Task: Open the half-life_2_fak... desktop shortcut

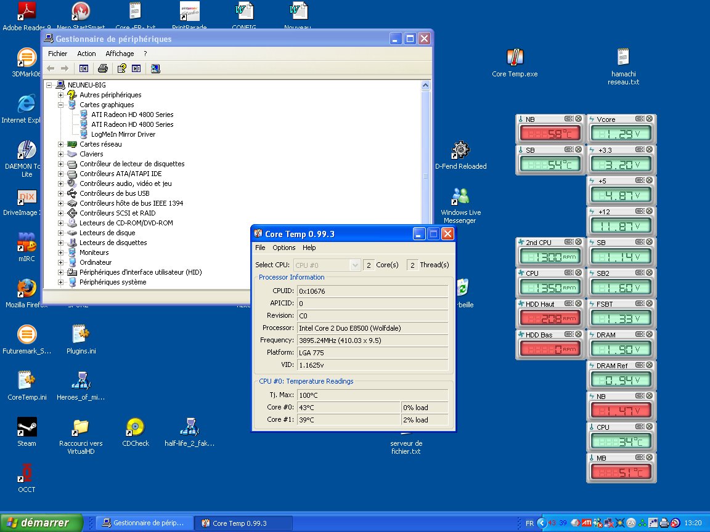Action: 190,432
